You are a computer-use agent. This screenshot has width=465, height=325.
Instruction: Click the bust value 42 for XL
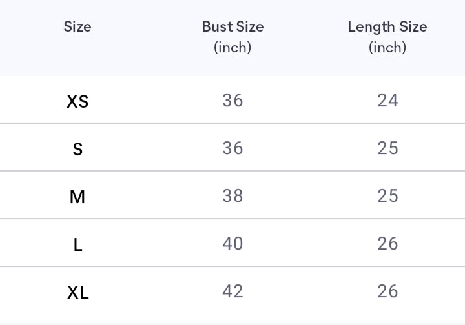tap(232, 291)
